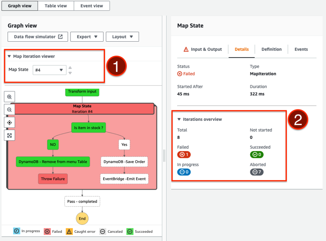326x241 pixels.
Task: Switch to the Table view tab
Action: [x=56, y=6]
